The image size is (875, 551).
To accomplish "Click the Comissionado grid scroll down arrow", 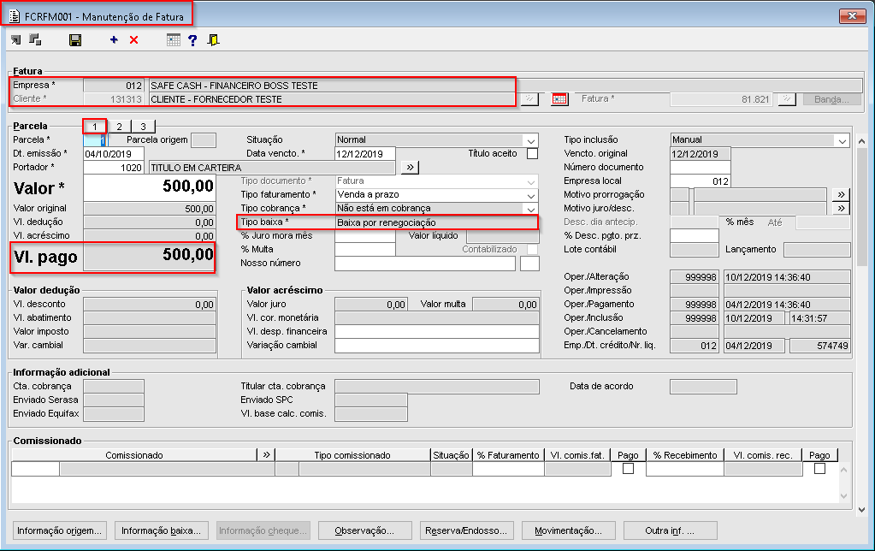I will click(x=843, y=495).
